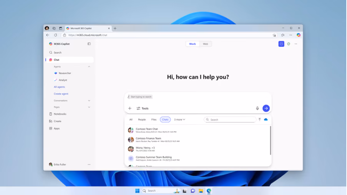Open Erika Fuller account options menu
The image size is (347, 195).
click(89, 165)
